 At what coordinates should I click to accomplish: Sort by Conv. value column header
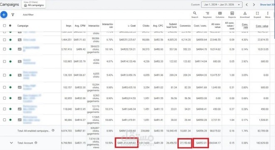pos(262,26)
